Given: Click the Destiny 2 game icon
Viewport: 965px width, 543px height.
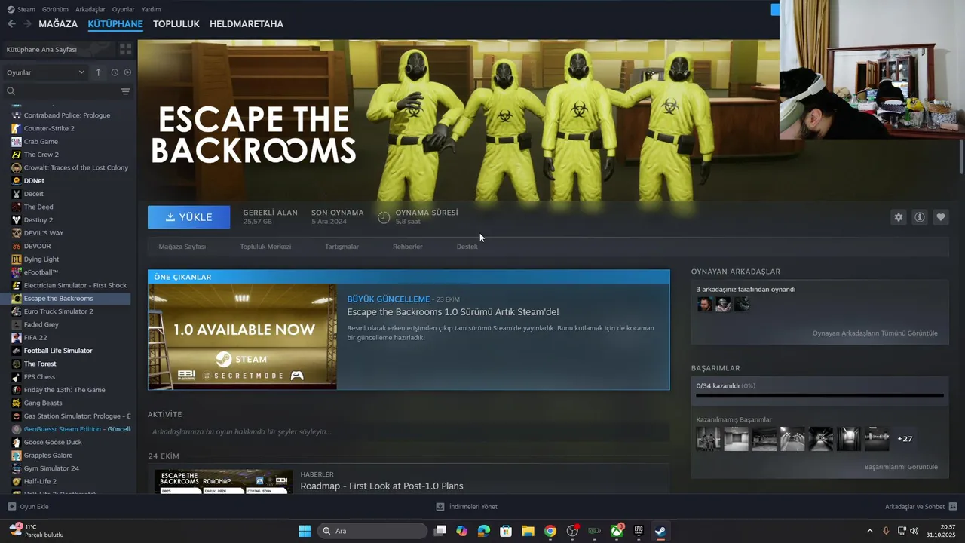Looking at the screenshot, I should (17, 220).
